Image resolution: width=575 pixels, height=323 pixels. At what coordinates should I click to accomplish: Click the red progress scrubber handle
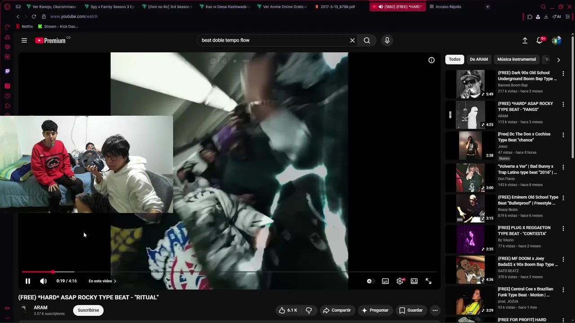click(53, 272)
